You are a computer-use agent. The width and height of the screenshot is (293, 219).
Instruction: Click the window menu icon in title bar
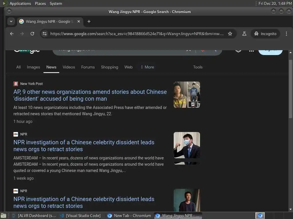coord(9,11)
